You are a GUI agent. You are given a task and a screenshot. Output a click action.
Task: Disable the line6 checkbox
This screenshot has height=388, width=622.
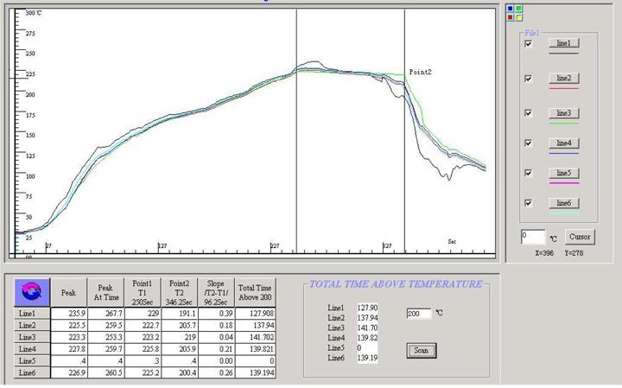528,203
